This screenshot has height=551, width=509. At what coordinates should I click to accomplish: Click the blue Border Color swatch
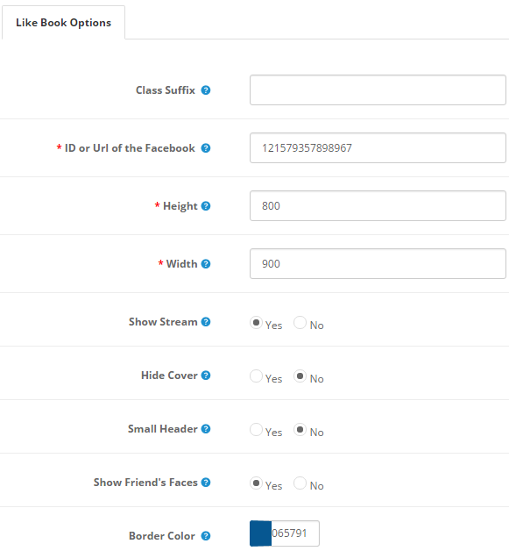261,533
